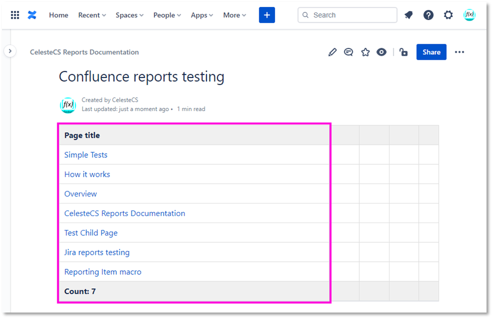
Task: Open the CelesteCS author name link
Action: [125, 100]
